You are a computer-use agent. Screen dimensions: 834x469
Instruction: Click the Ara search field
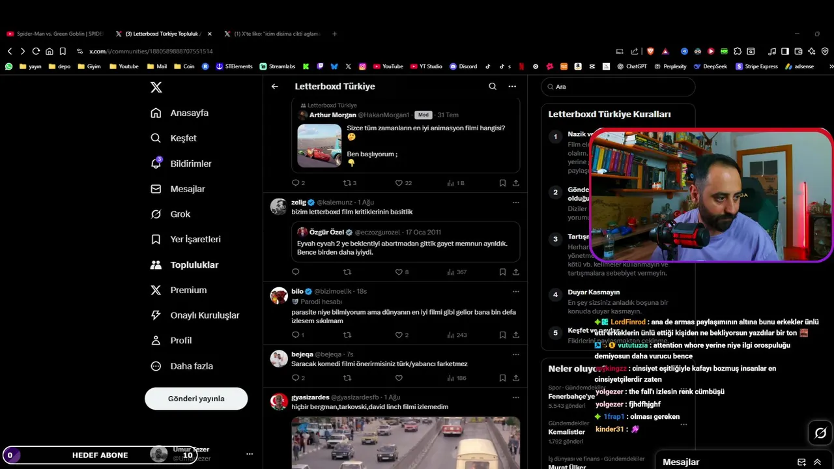click(618, 87)
